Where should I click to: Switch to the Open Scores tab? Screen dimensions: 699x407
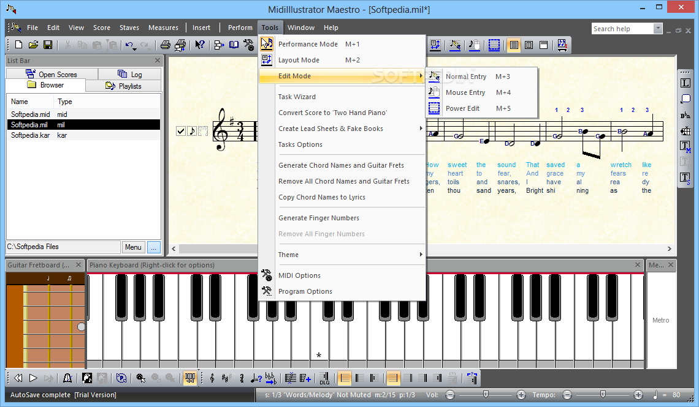coord(52,74)
